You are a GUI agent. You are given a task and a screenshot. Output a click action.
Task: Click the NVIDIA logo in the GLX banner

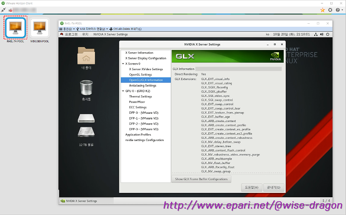[275, 56]
